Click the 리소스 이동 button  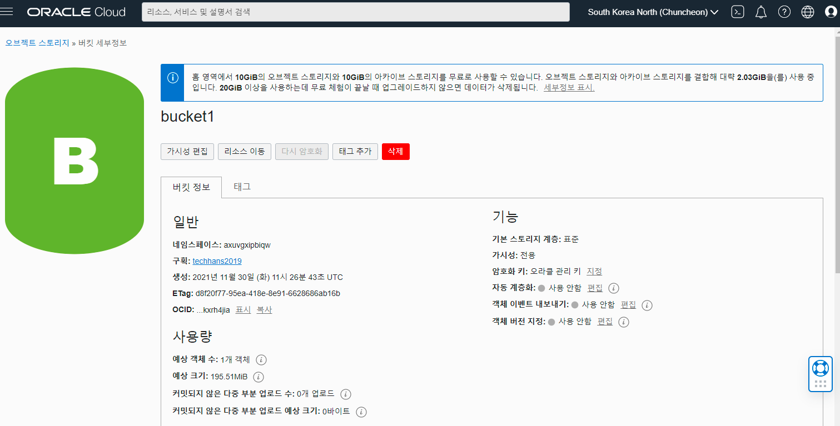tap(245, 152)
